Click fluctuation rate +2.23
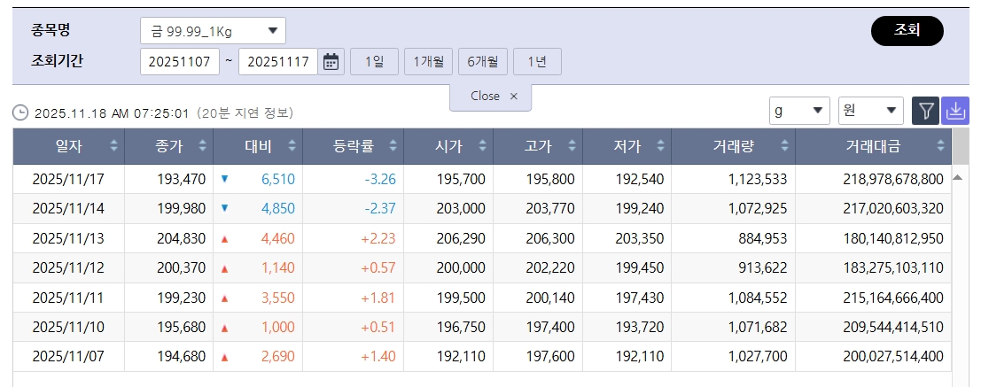 point(378,238)
